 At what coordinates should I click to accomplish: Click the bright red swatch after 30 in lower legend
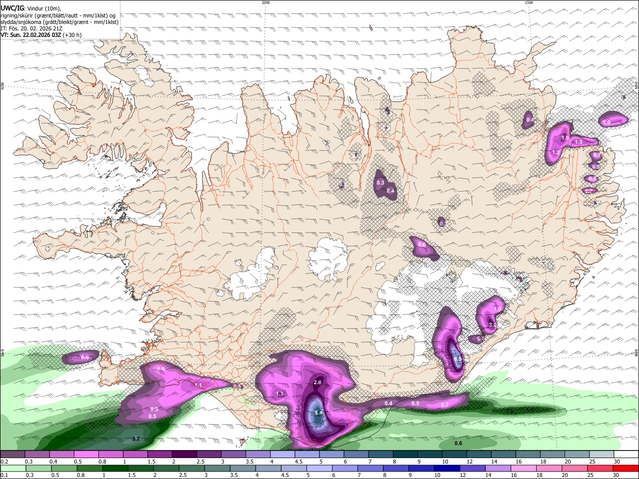coord(626,468)
